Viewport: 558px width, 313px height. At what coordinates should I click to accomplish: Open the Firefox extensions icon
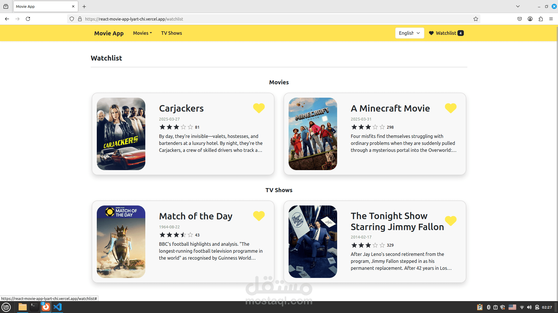click(x=541, y=19)
